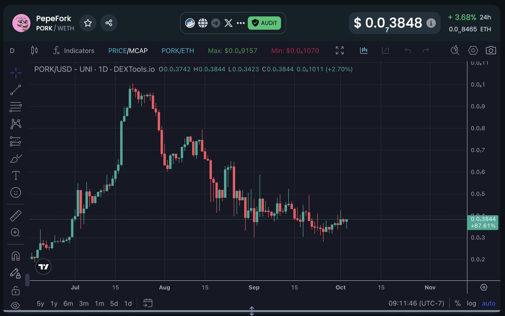
Task: Toggle log scale
Action: (471, 303)
